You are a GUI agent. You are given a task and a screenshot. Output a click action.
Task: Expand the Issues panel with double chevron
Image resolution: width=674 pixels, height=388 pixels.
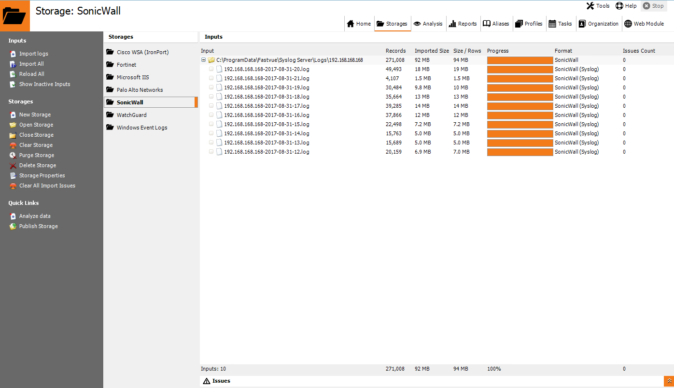coord(669,381)
